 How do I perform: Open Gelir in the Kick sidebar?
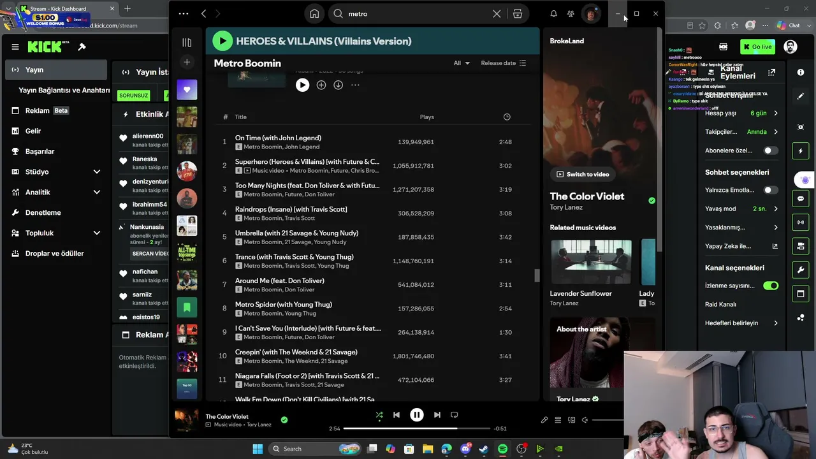[56, 131]
